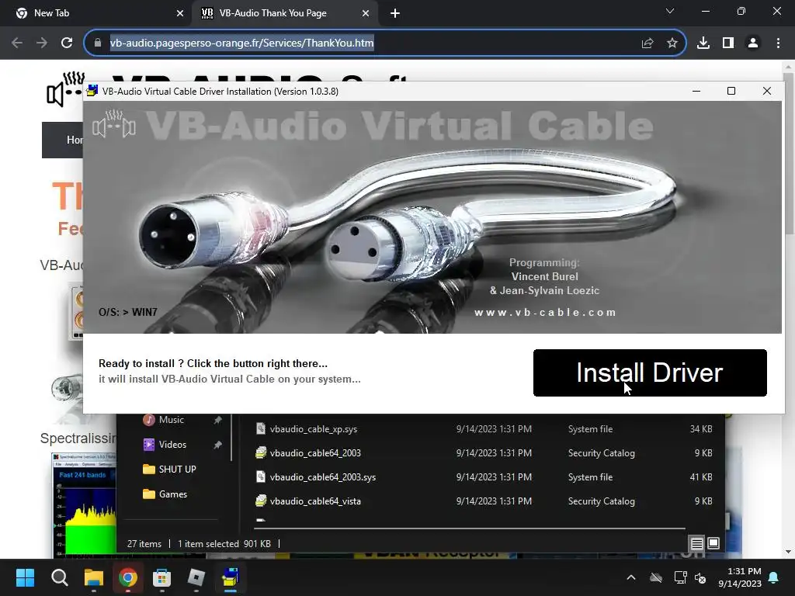Image resolution: width=795 pixels, height=596 pixels.
Task: Share this page icon in address bar
Action: [647, 43]
